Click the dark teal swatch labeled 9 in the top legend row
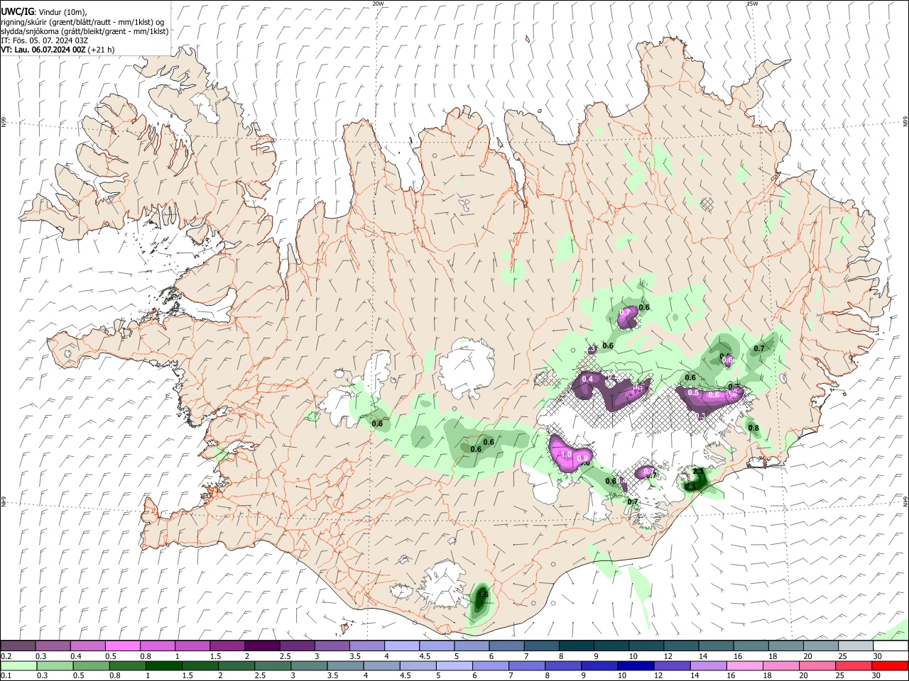Viewport: 909px width, 681px height. (x=612, y=646)
